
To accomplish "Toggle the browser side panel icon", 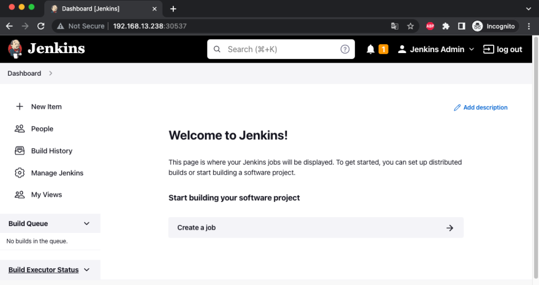I will coord(462,26).
